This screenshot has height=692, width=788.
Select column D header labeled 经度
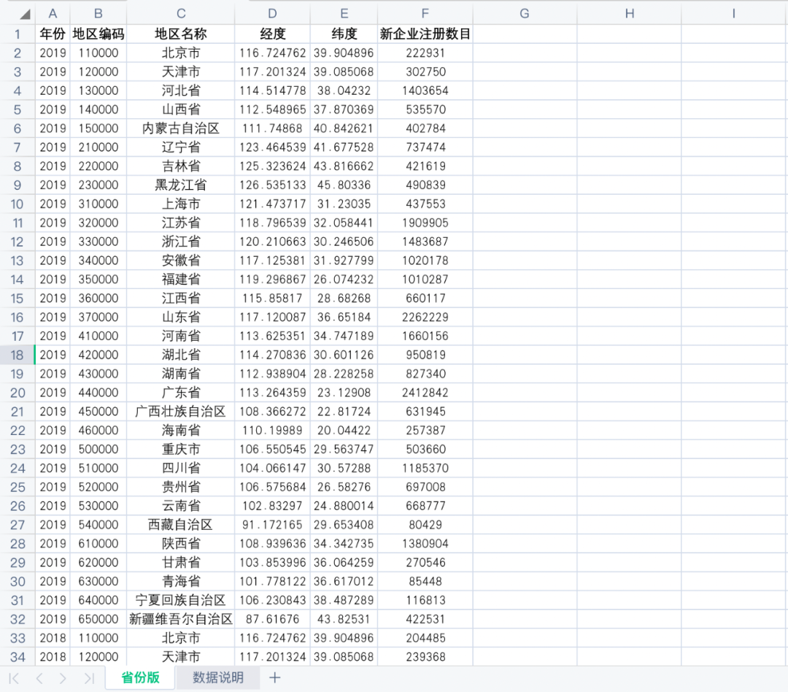tap(271, 12)
